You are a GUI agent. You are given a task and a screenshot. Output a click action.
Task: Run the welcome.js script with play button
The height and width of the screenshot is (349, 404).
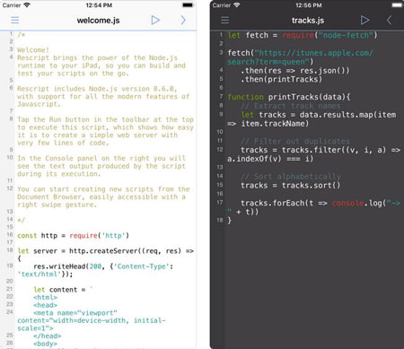point(155,20)
